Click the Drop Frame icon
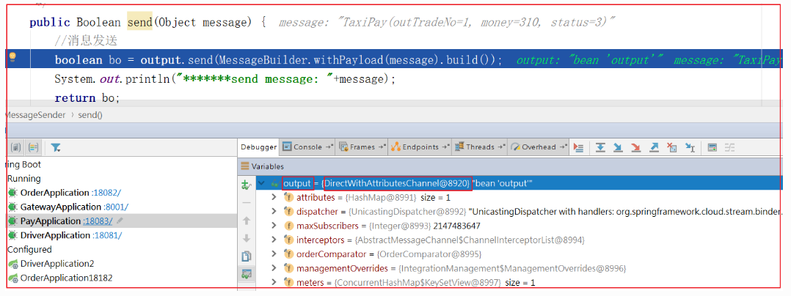Image resolution: width=791 pixels, height=296 pixels. pos(672,147)
